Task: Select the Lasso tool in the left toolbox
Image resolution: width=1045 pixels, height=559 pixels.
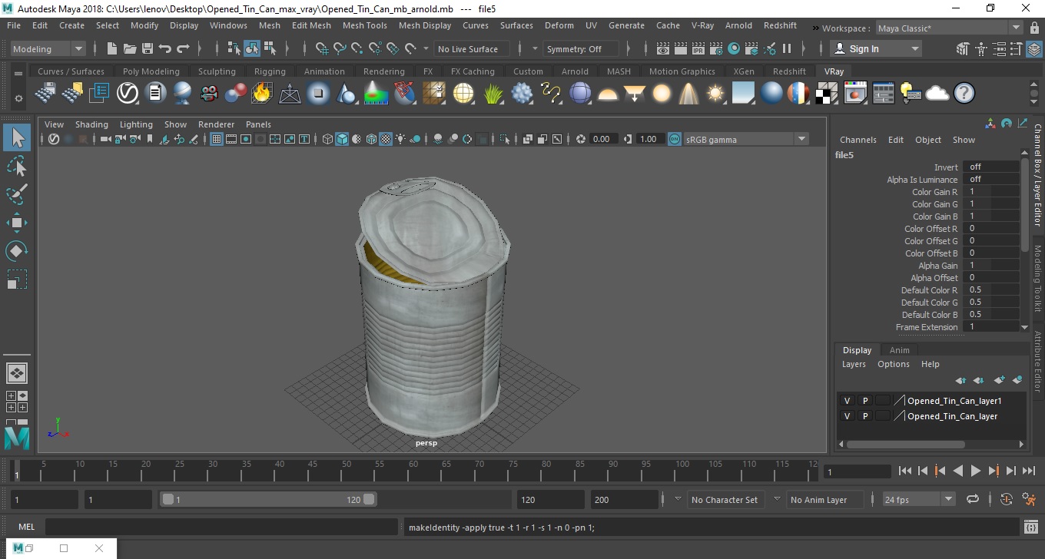Action: point(17,166)
